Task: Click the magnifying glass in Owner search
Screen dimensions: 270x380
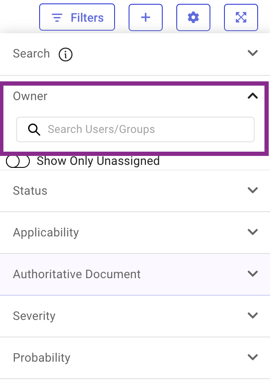Action: 34,130
